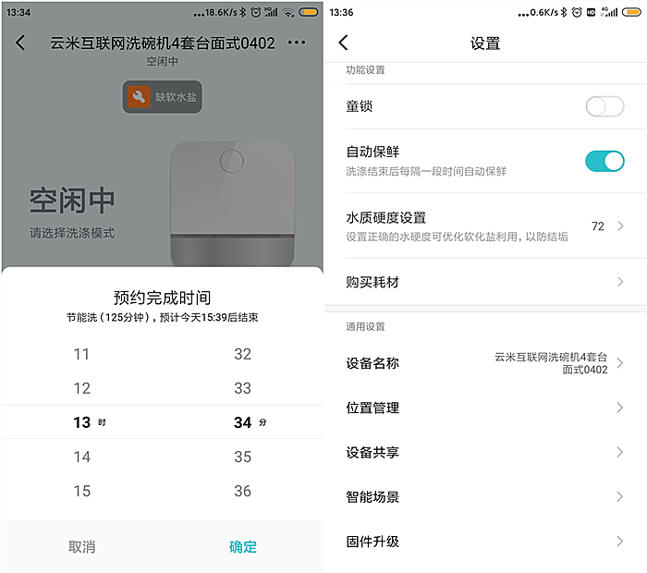Open the 智能场景 menu entry
The image size is (647, 573).
[372, 496]
